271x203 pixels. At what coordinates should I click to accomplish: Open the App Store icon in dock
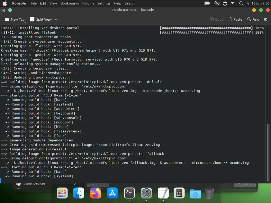(x=112, y=193)
